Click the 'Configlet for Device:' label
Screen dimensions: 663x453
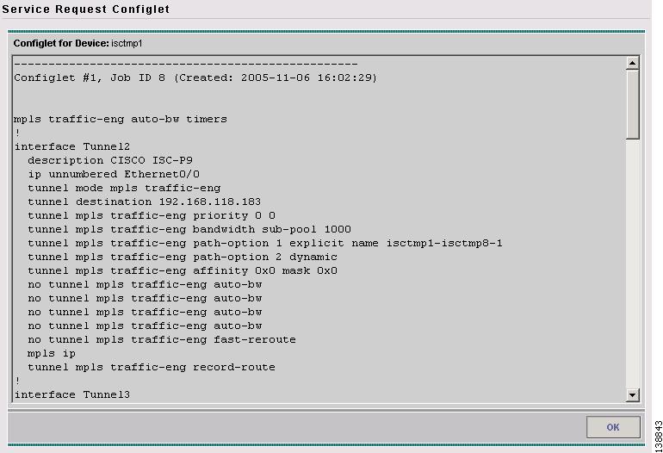pos(61,43)
